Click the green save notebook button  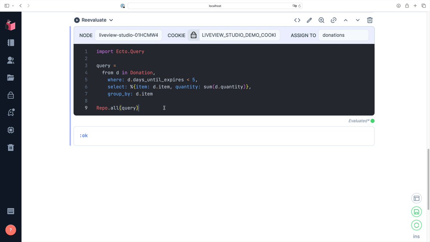(416, 212)
